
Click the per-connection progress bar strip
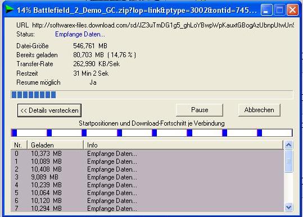(152, 133)
